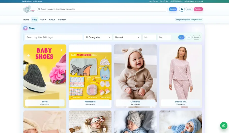Image resolution: width=229 pixels, height=133 pixels.
Task: Go to Home nav item
Action: click(26, 20)
